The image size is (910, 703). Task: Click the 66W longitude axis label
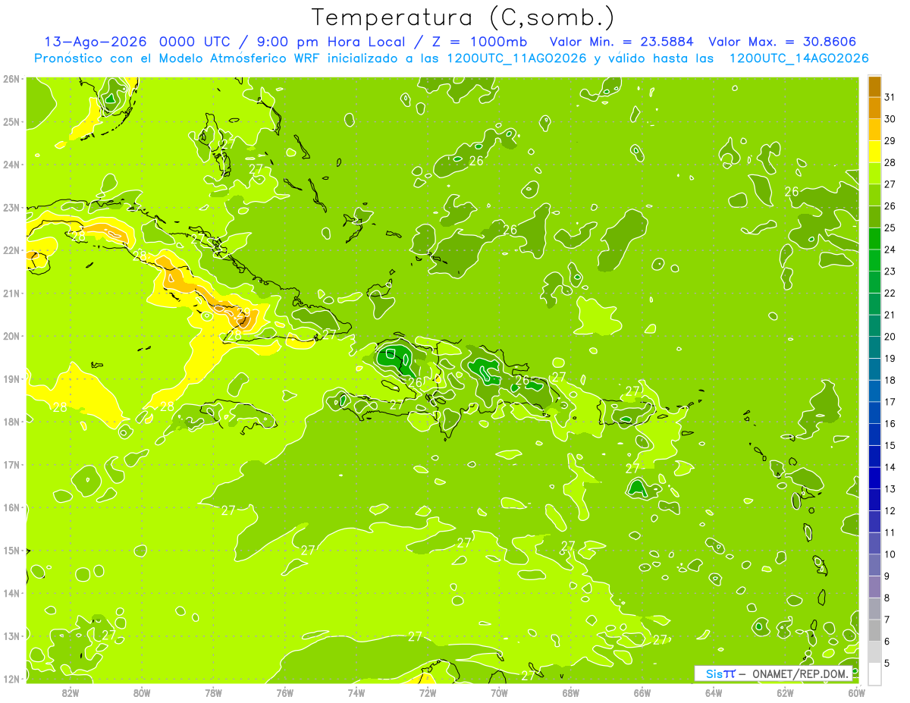click(642, 692)
